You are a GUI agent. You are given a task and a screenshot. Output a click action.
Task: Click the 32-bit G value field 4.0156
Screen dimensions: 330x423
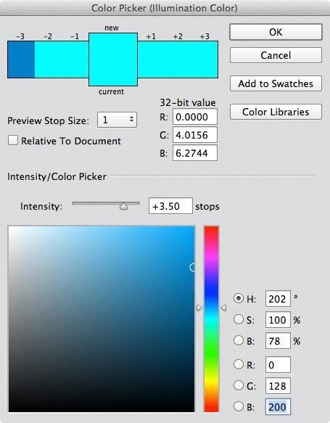[195, 135]
